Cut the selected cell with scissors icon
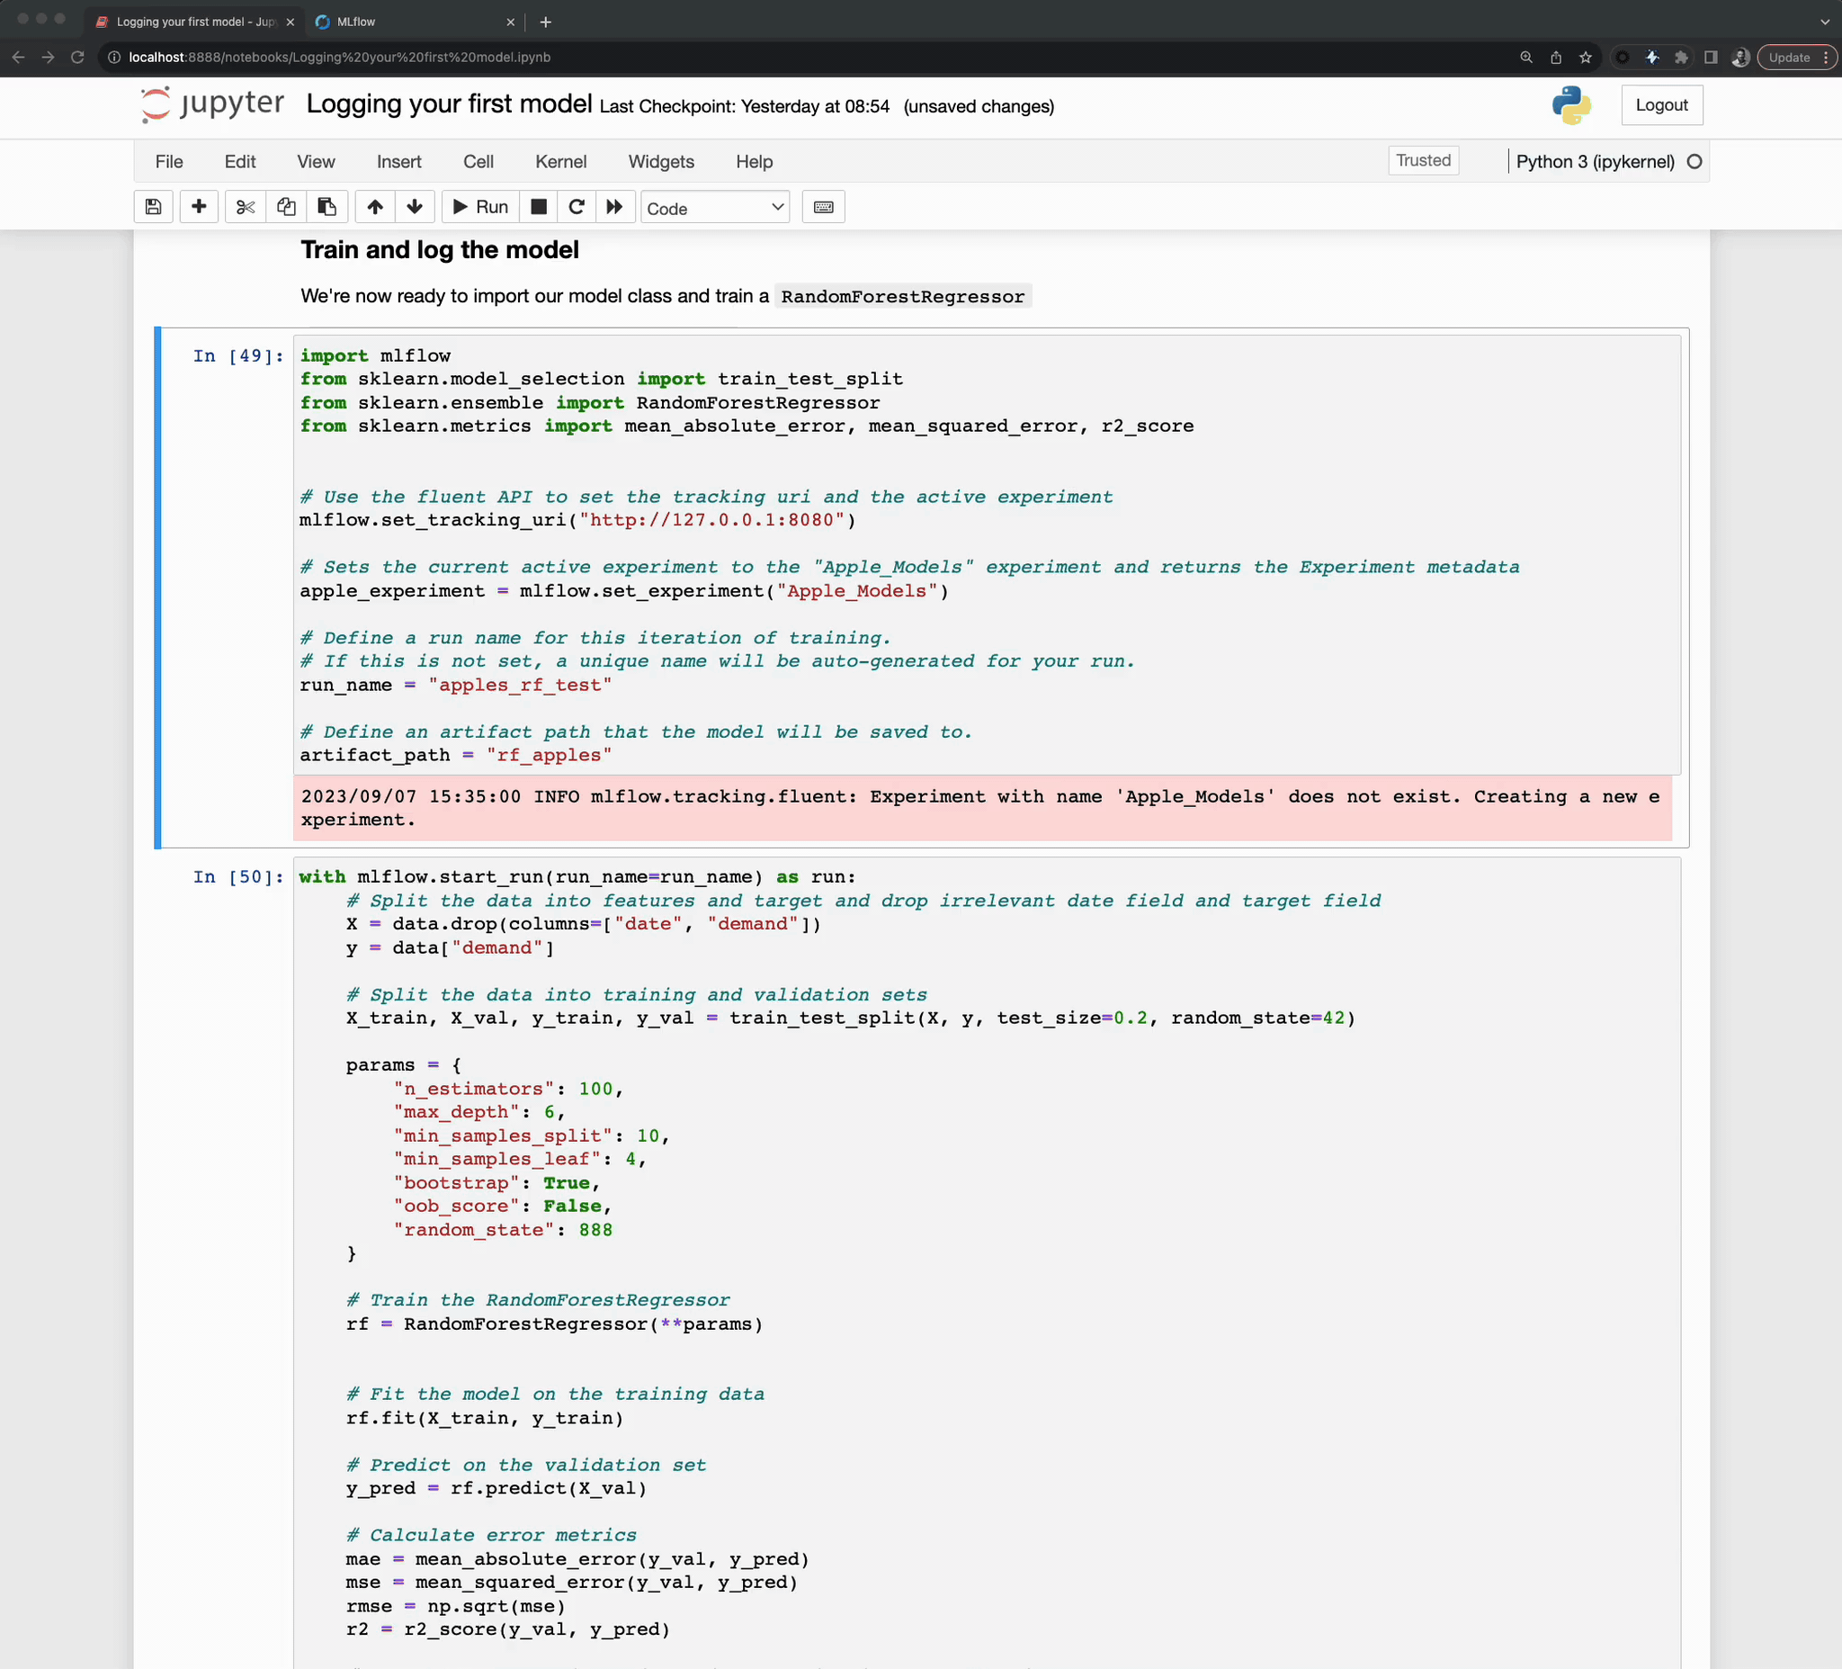1842x1669 pixels. (244, 207)
